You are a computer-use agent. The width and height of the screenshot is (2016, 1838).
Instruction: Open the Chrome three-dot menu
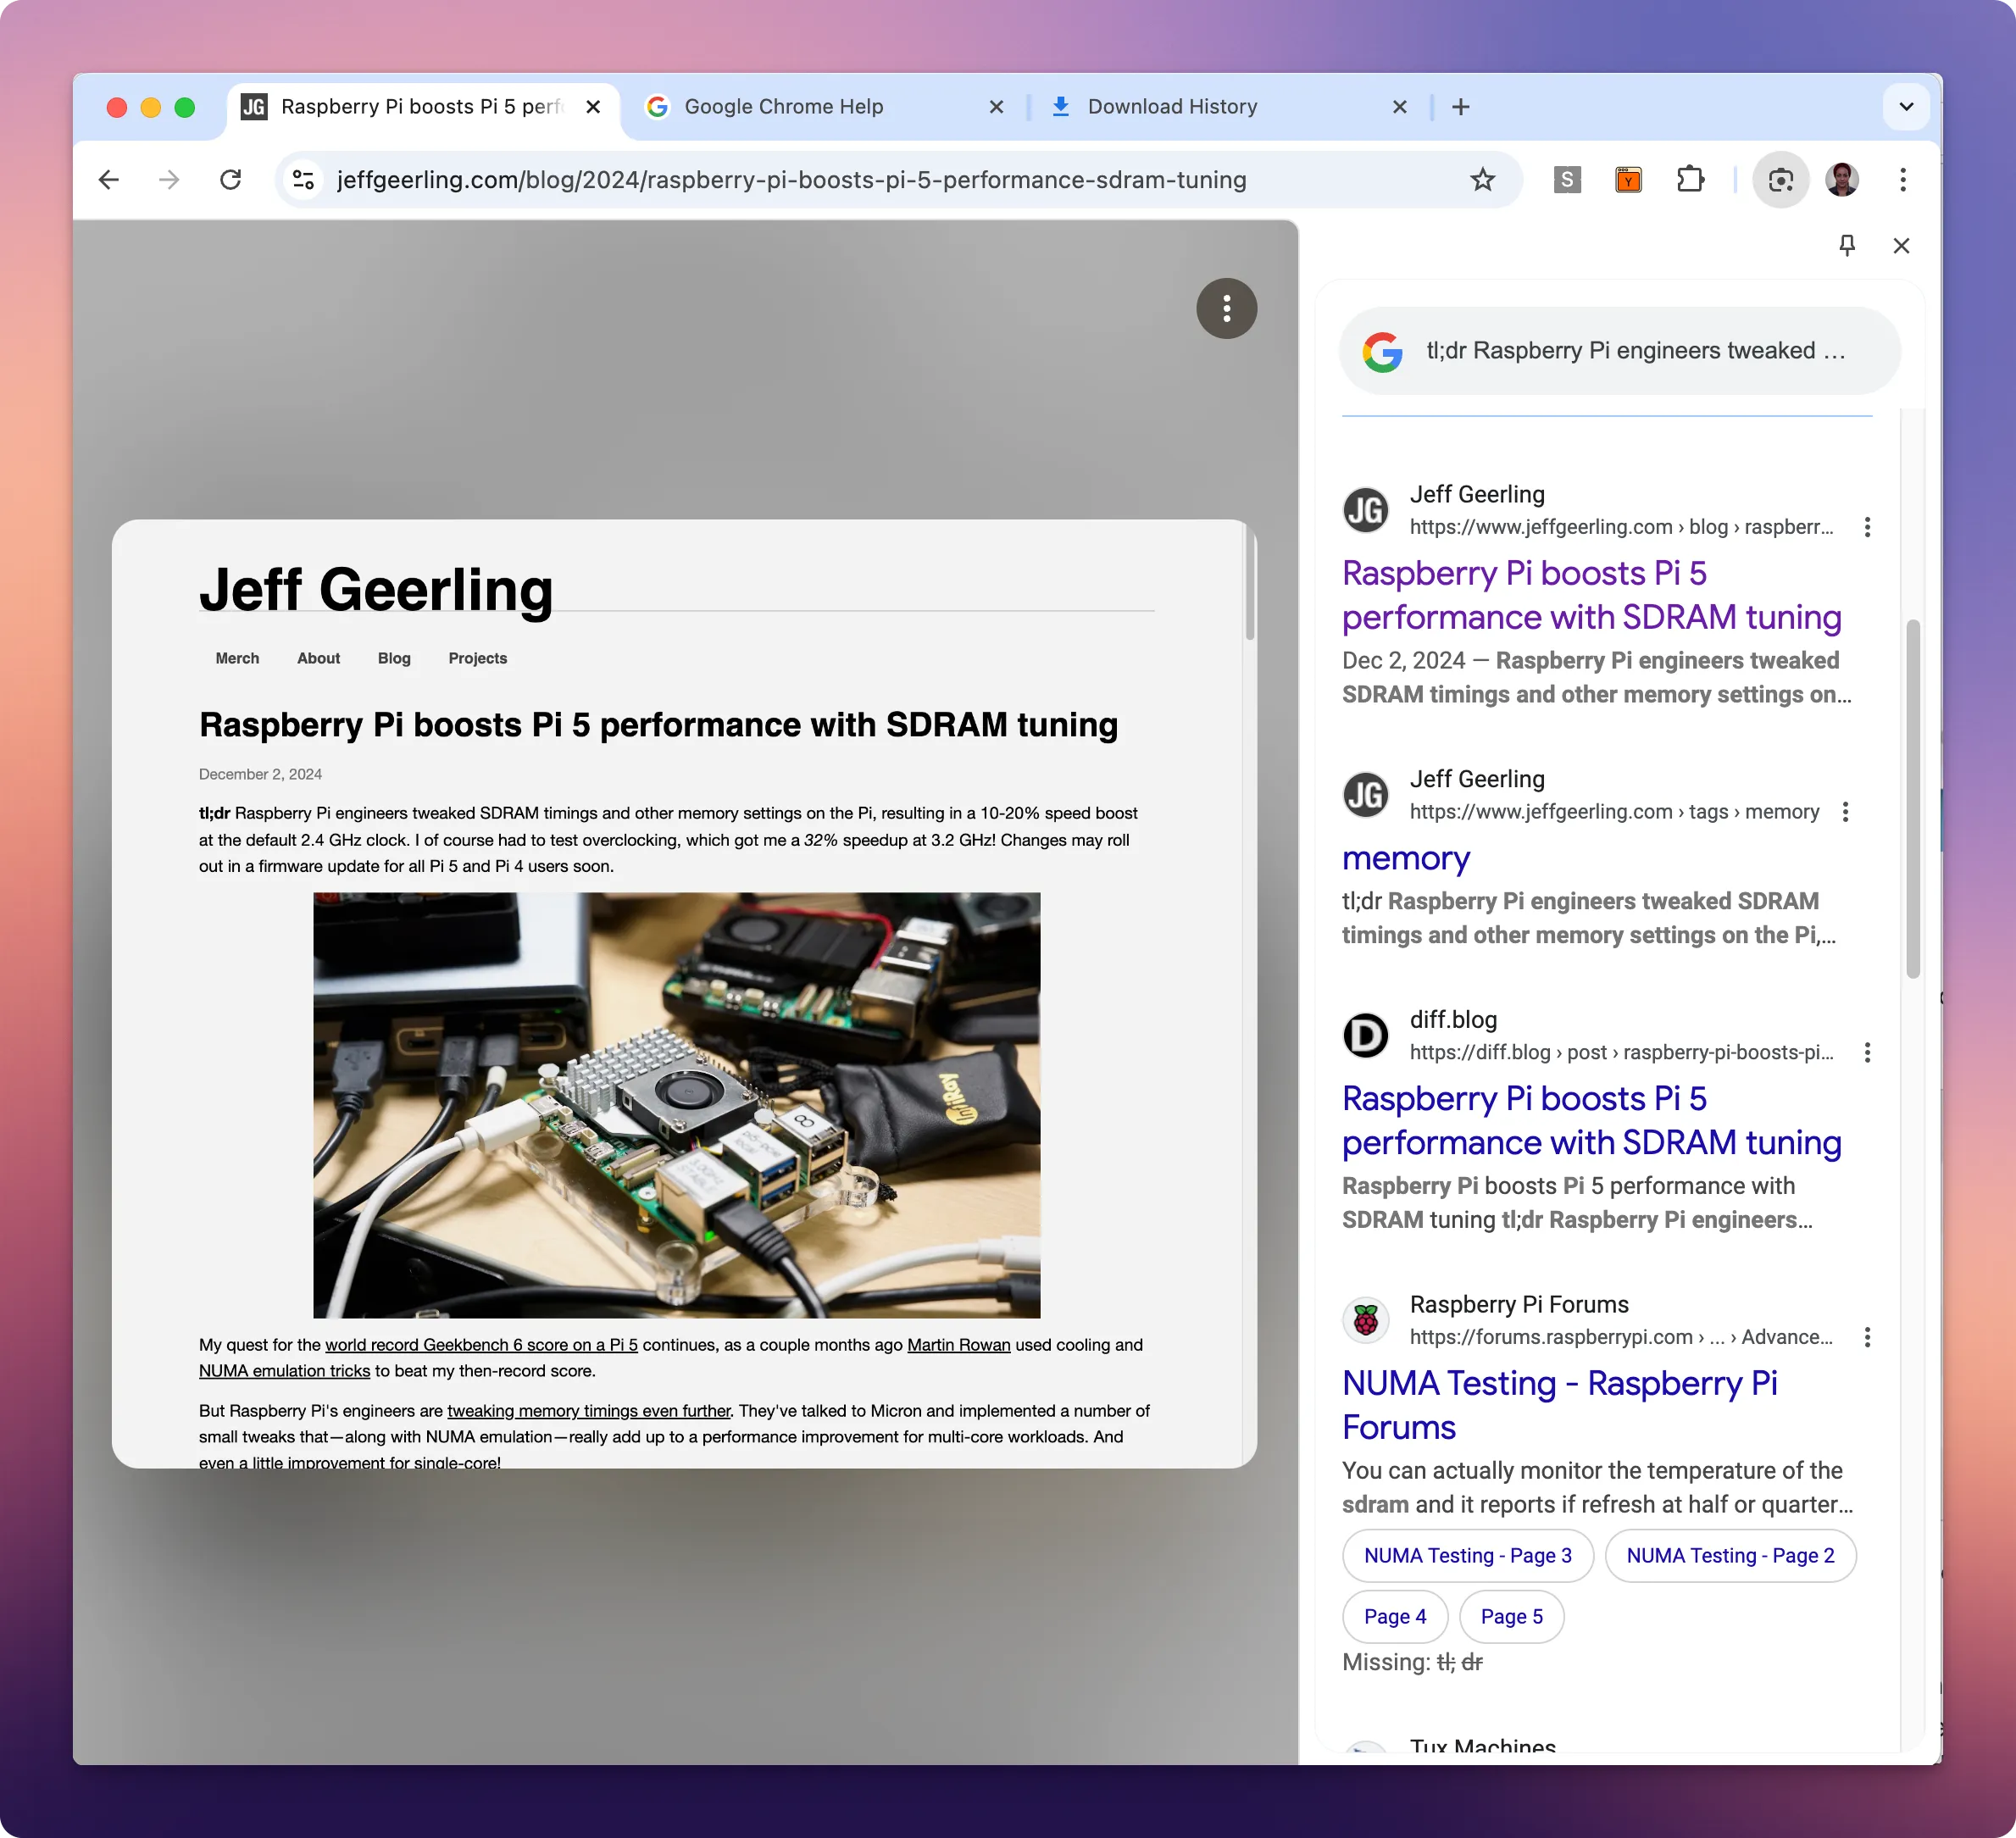(1903, 180)
